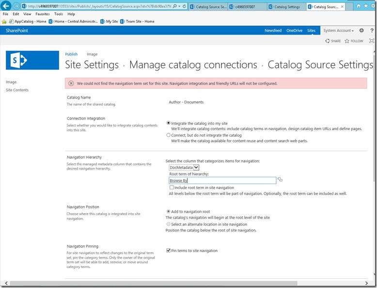Open the Help menu
The image size is (377, 288).
pyautogui.click(x=71, y=14)
